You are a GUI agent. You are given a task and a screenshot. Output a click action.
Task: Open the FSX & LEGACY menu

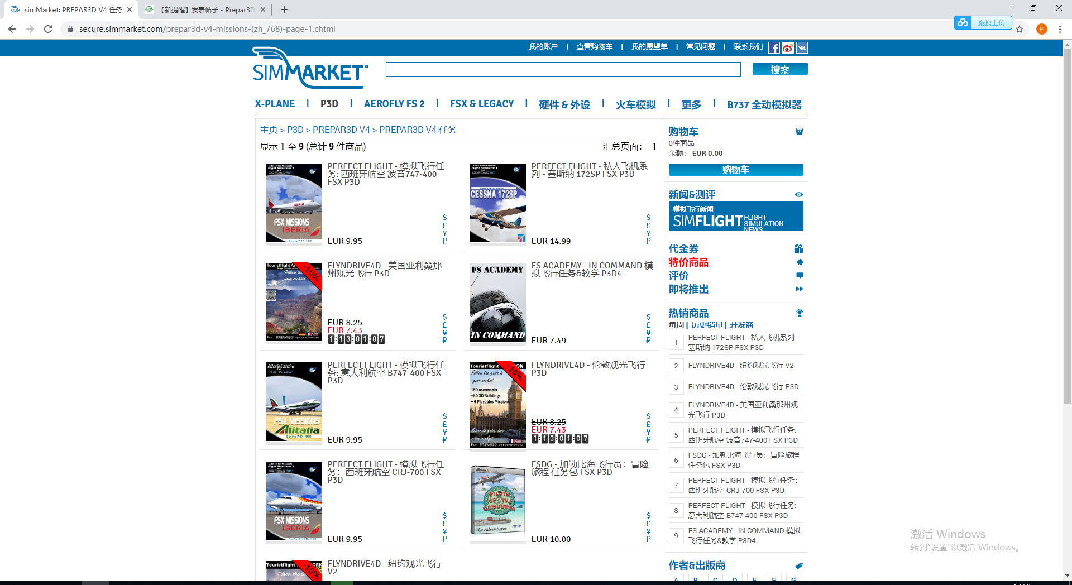click(482, 104)
